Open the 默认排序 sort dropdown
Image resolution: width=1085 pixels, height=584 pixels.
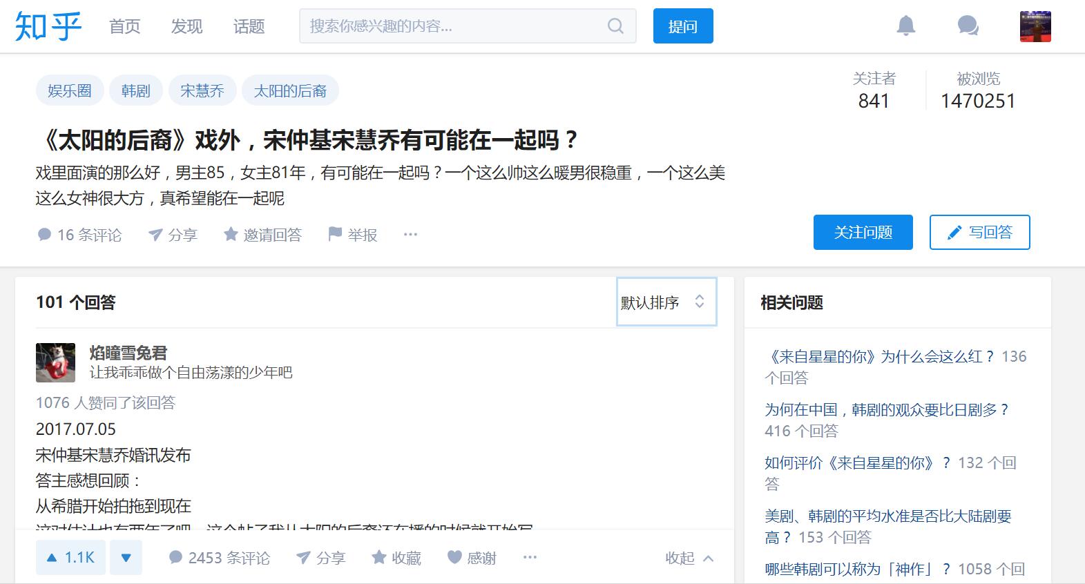[x=666, y=302]
